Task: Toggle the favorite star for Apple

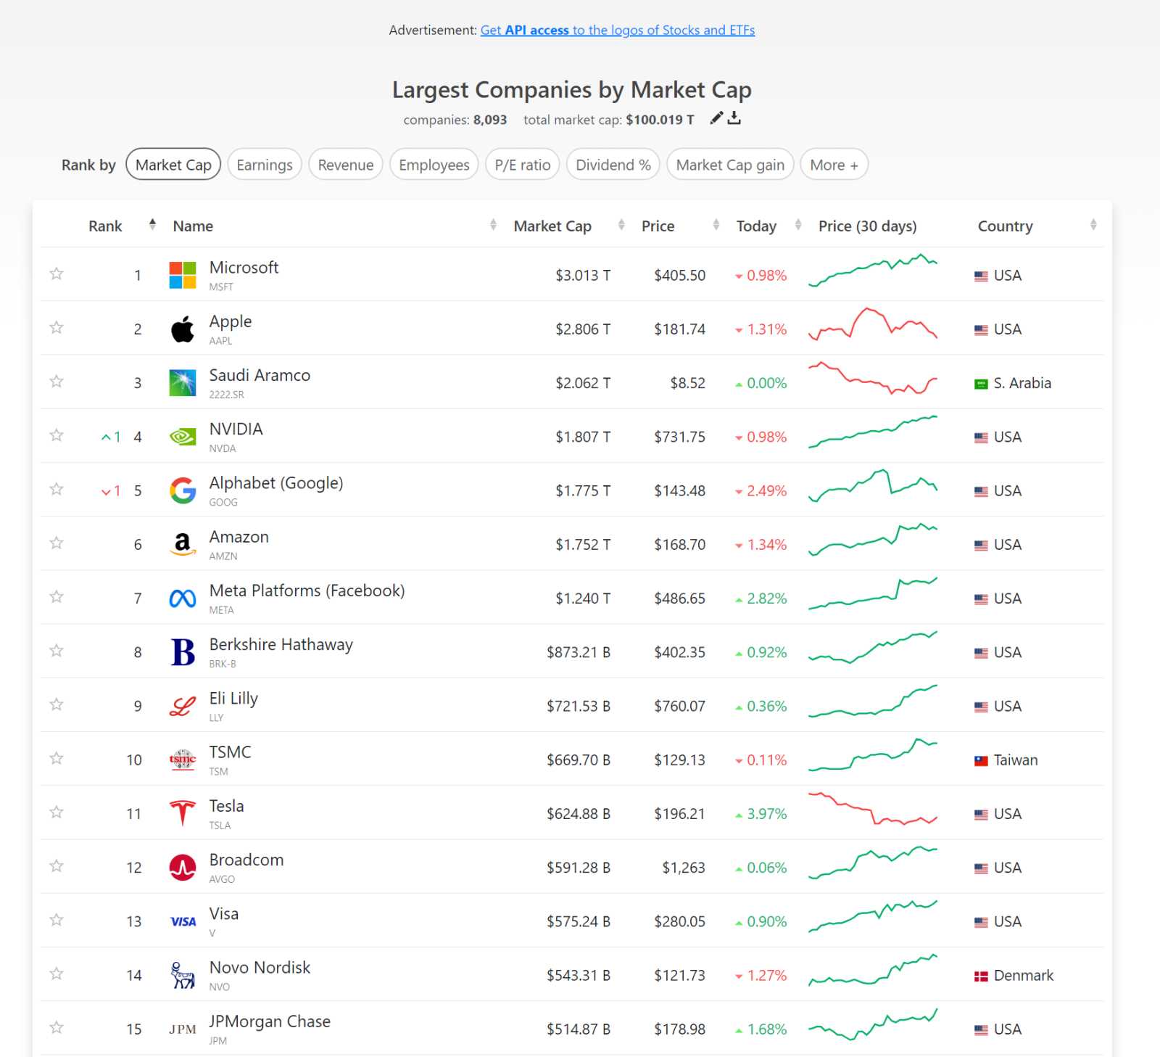Action: pyautogui.click(x=57, y=327)
